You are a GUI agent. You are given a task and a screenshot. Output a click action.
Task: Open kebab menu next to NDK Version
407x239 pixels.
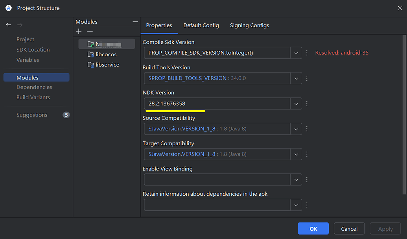click(x=307, y=104)
